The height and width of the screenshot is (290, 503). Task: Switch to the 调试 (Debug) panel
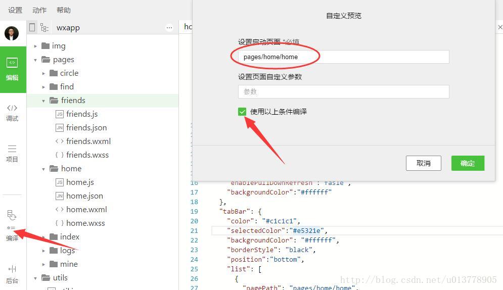12,112
